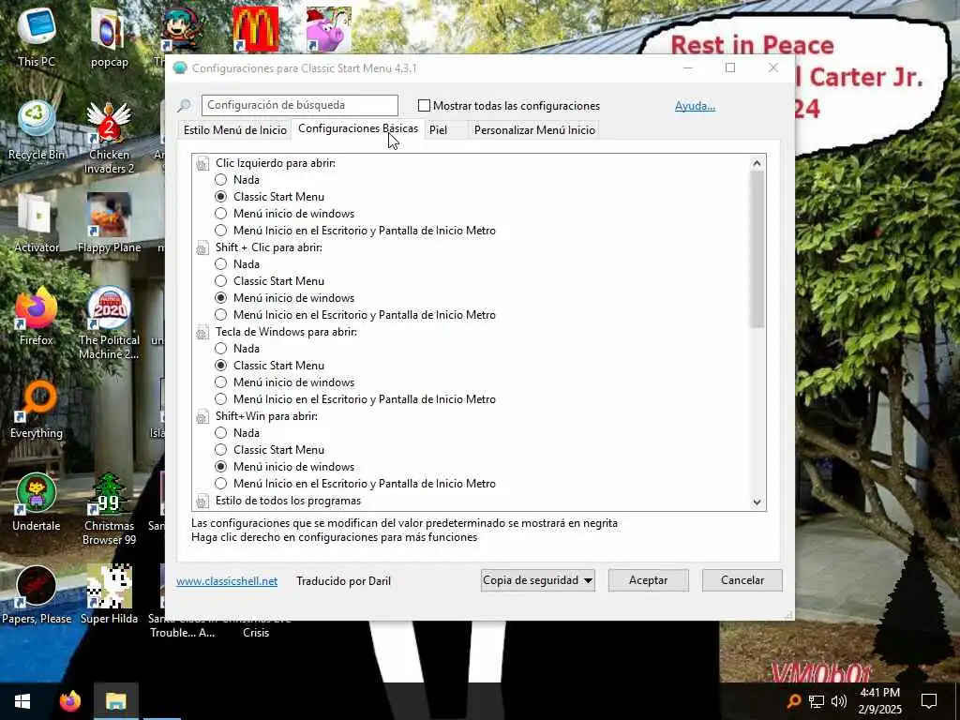Switch to Estilo Menú de Inicio tab

[235, 129]
